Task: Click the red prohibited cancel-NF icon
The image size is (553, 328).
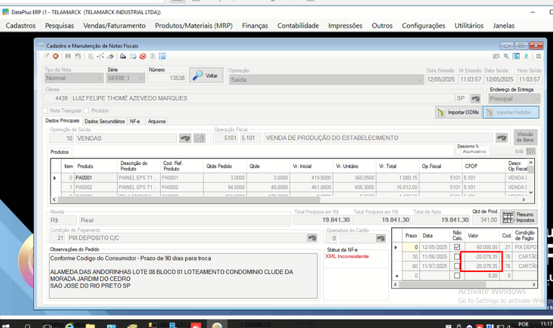Action: pyautogui.click(x=142, y=56)
